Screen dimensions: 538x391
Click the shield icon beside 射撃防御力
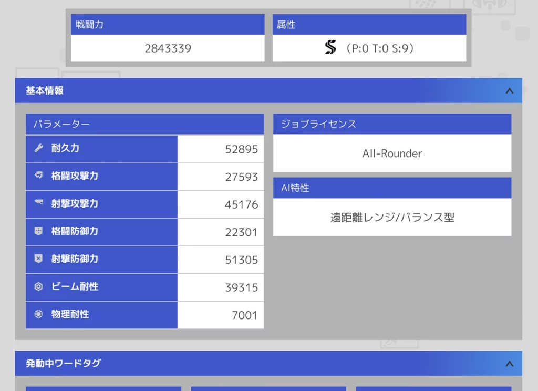[38, 259]
